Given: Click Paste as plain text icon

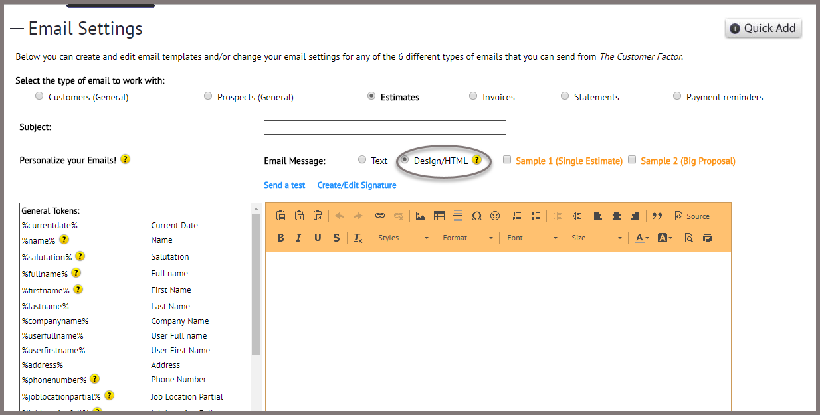Looking at the screenshot, I should coord(300,216).
